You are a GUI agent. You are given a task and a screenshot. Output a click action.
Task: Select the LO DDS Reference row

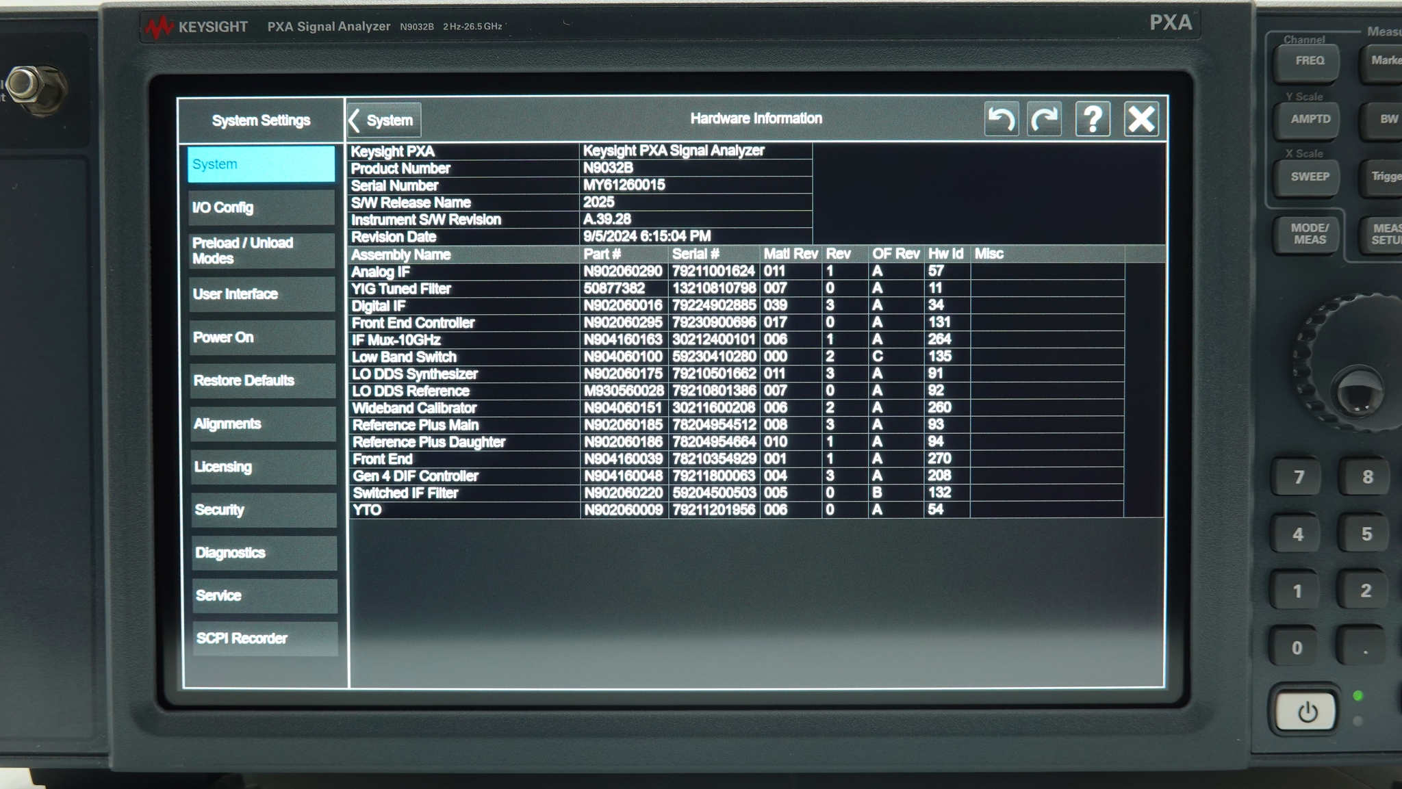[736, 391]
